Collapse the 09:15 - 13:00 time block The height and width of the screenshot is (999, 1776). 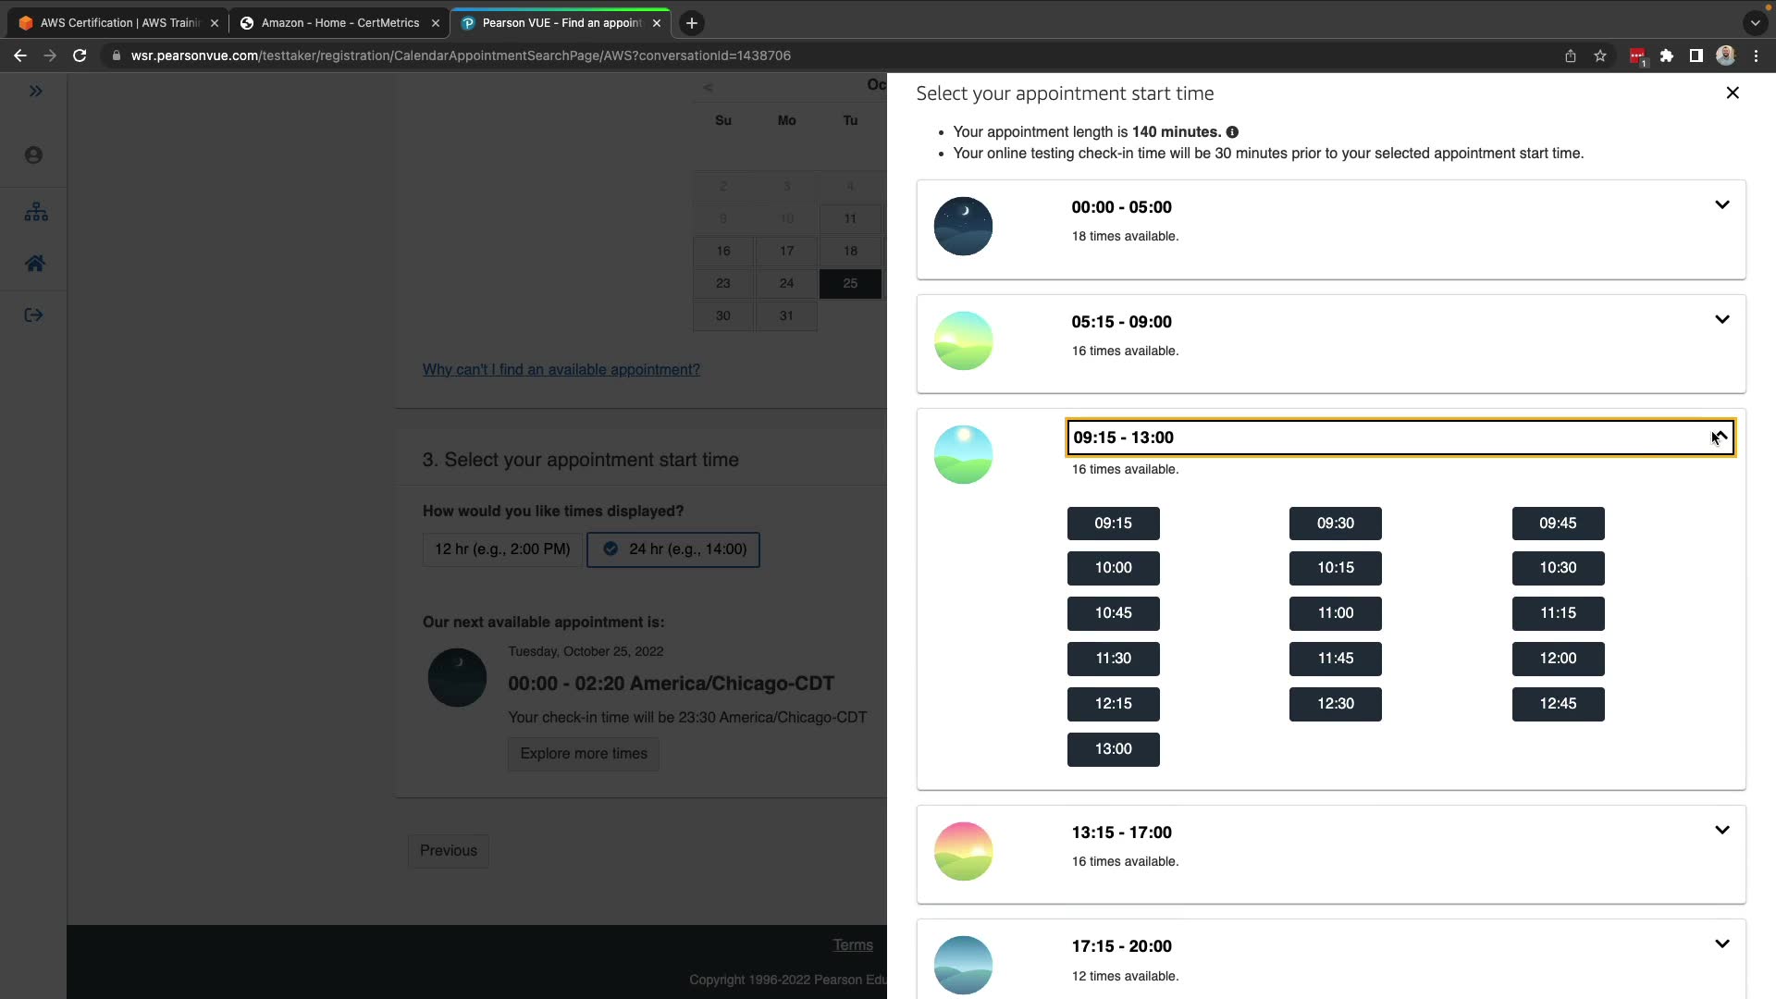click(x=1720, y=438)
